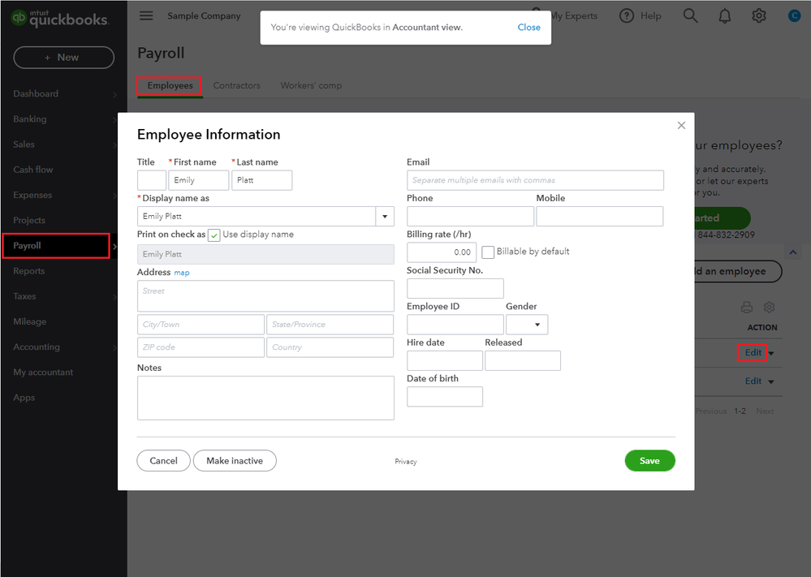811x577 pixels.
Task: Click the second Edit link
Action: [x=753, y=381]
